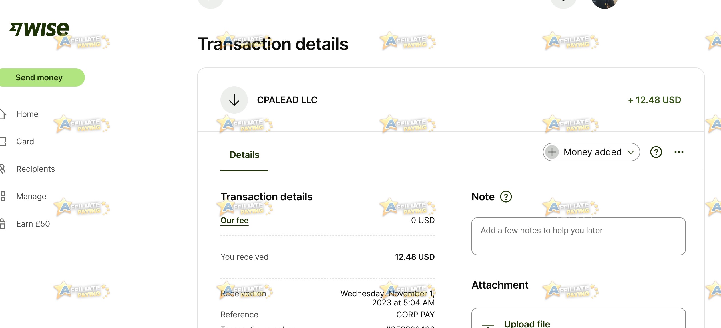721x328 pixels.
Task: Switch to the Details tab
Action: click(x=244, y=155)
